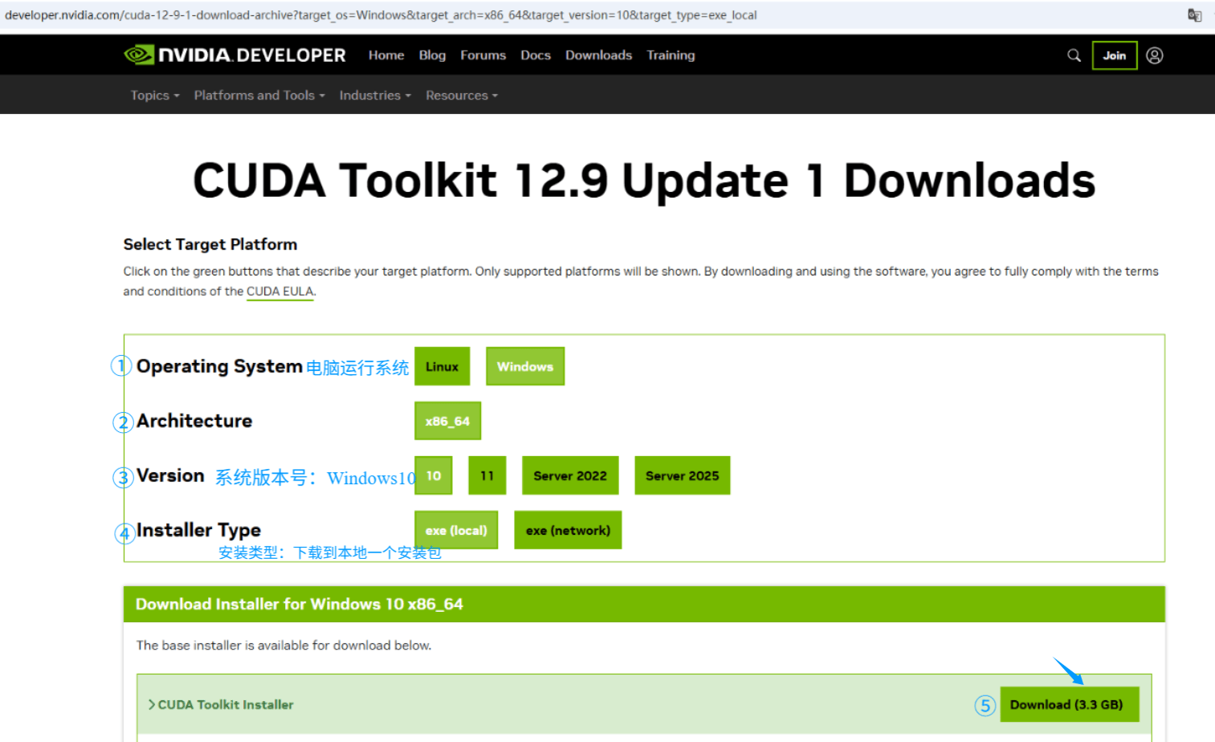Expand Platforms and Tools dropdown
Screen dimensions: 1215x742
tap(259, 95)
